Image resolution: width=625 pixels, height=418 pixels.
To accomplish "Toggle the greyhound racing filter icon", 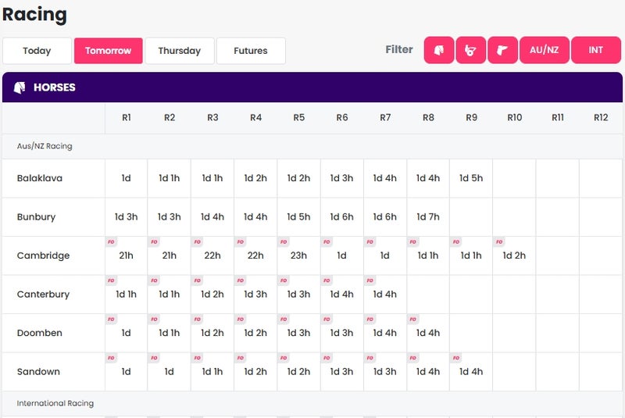I will click(502, 50).
